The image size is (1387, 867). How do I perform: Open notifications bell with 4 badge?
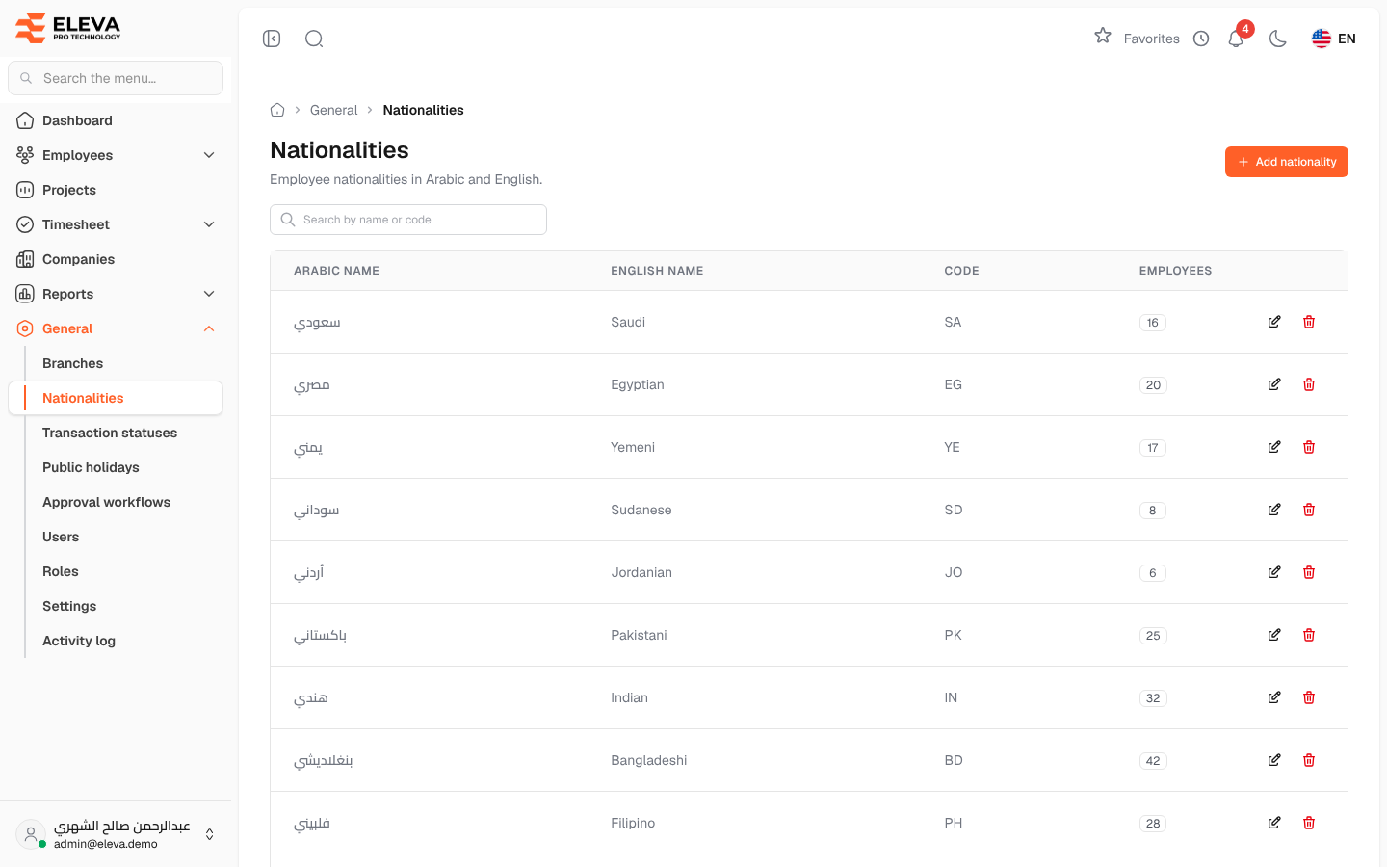click(1238, 37)
